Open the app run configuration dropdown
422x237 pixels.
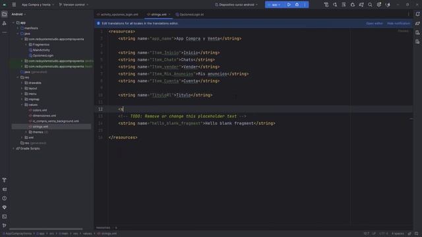coord(274,5)
